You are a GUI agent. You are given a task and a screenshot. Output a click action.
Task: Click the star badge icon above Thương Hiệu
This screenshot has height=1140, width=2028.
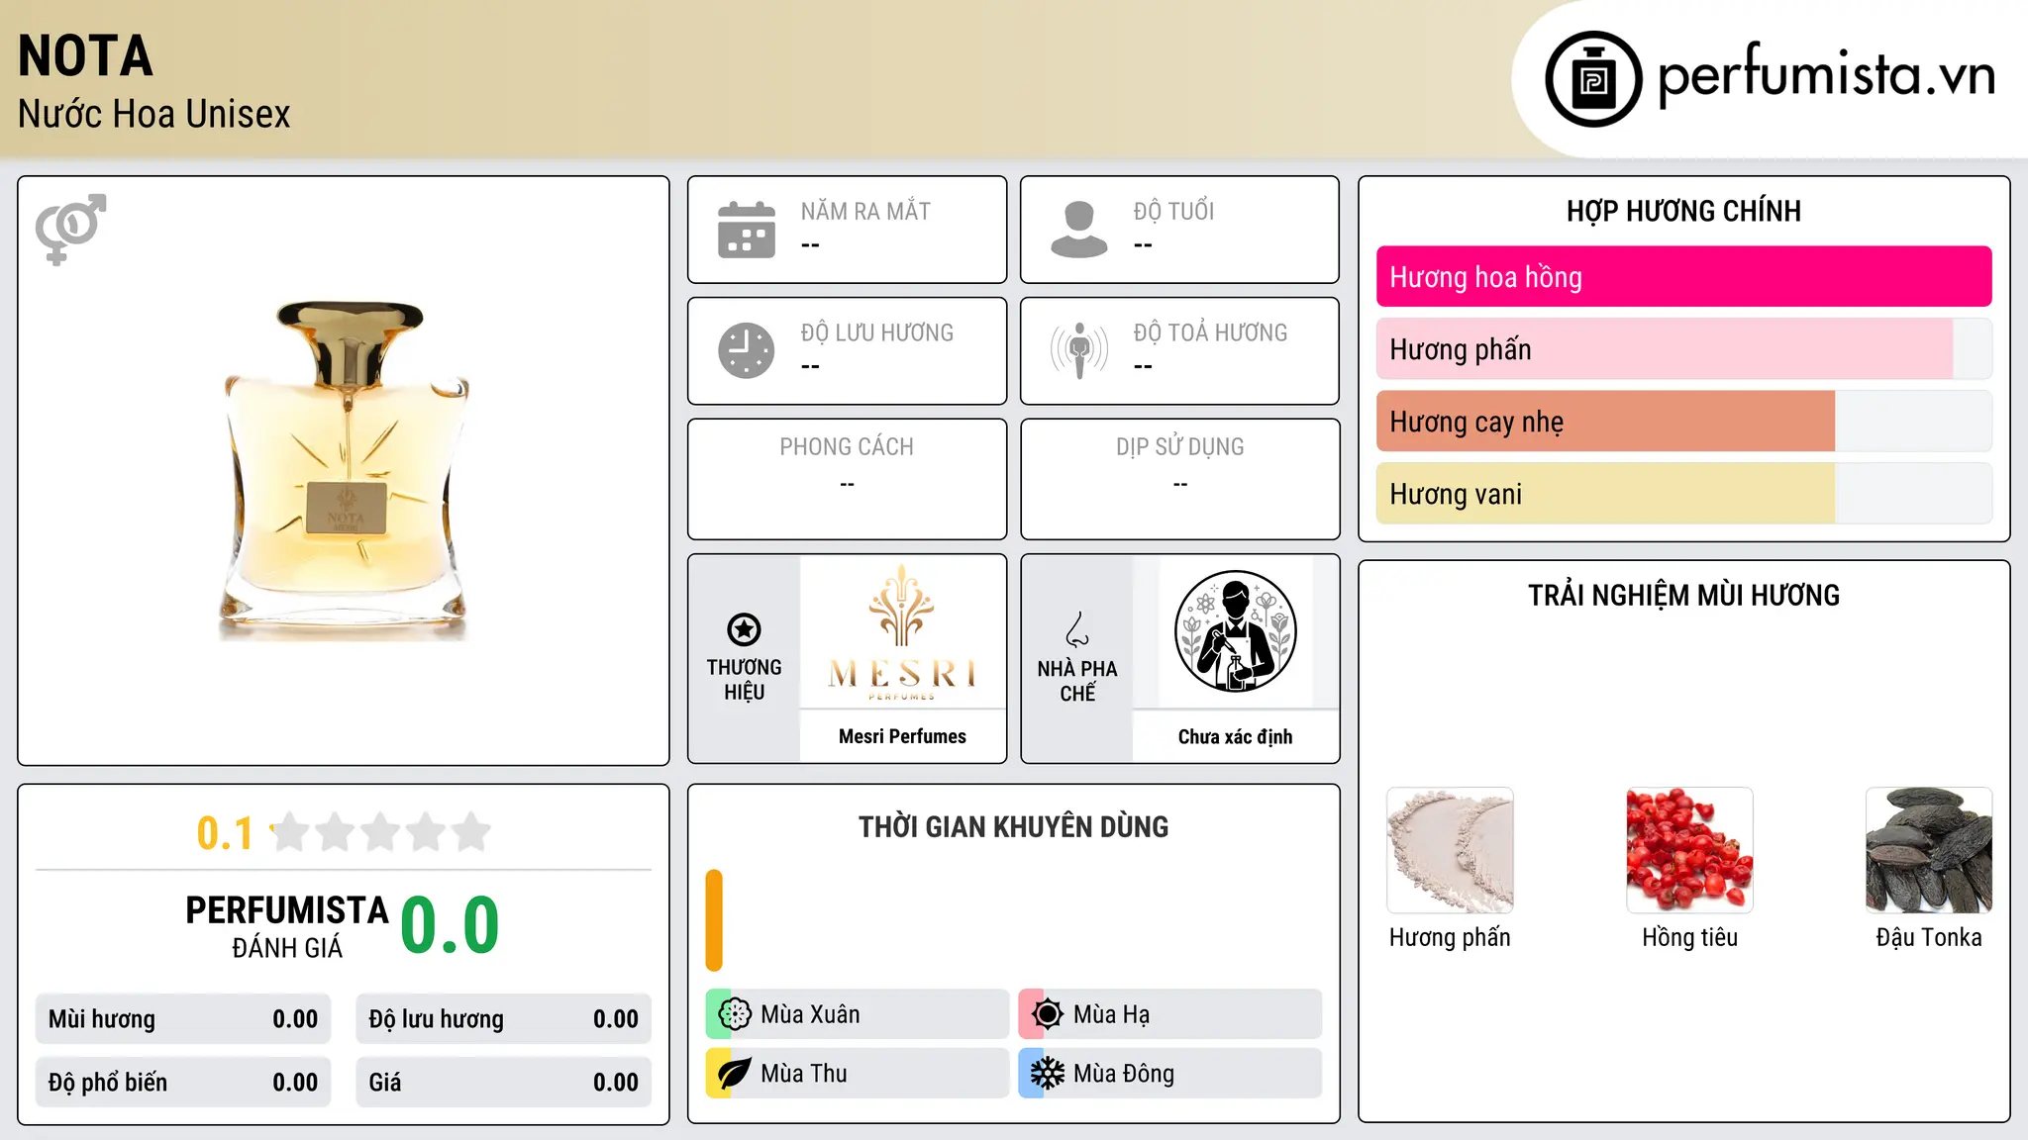[744, 629]
